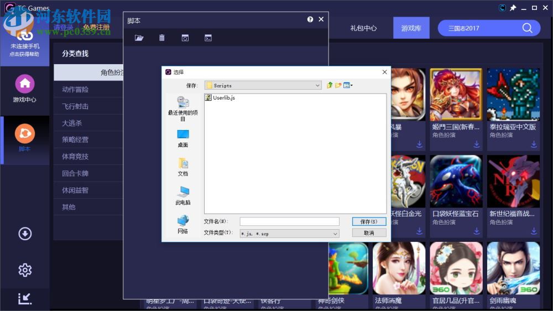The height and width of the screenshot is (311, 553).
Task: Click the TC Games title bar skin icon
Action: (x=502, y=8)
